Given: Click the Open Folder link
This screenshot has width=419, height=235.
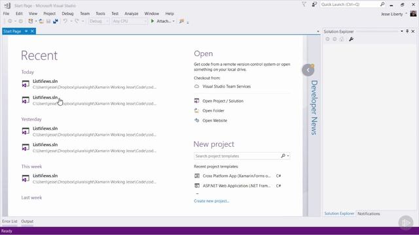Looking at the screenshot, I should 213,110.
